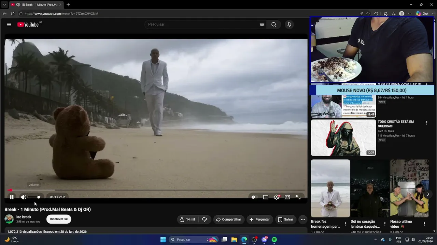
Task: Open the browser extensions menu
Action: tap(376, 14)
